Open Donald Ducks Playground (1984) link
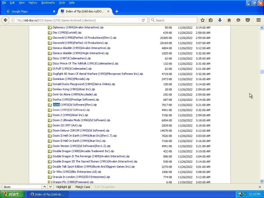This screenshot has width=264, height=198. point(84,84)
